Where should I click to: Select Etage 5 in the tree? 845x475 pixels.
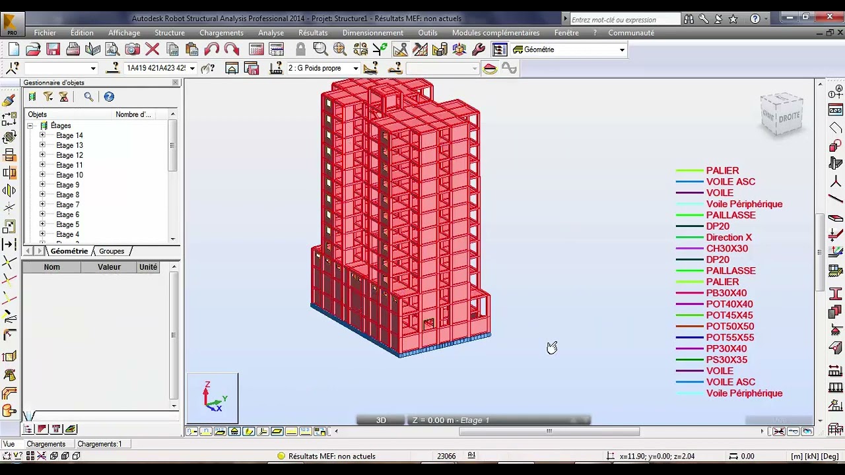tap(67, 224)
